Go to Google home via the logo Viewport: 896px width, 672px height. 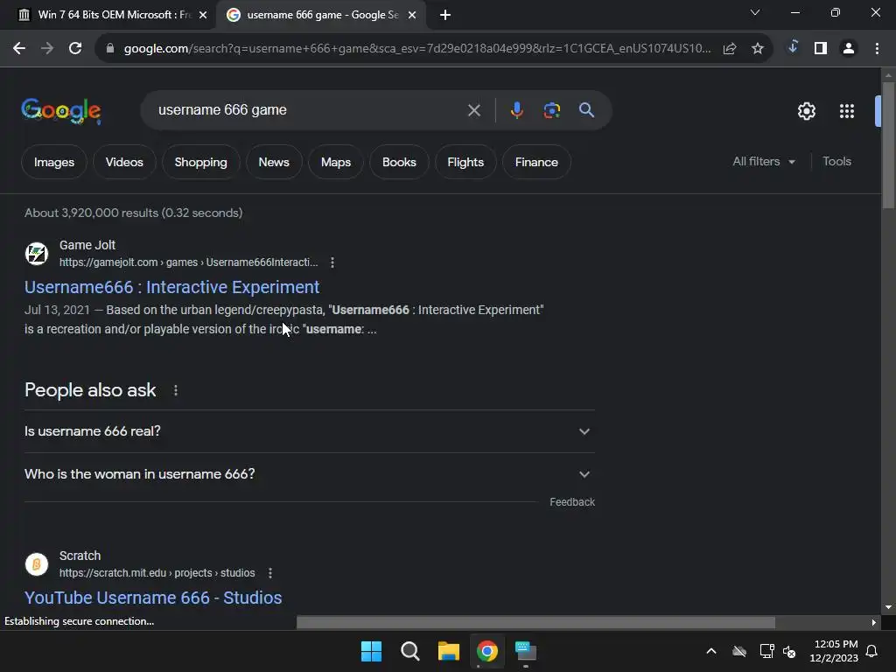tap(61, 111)
